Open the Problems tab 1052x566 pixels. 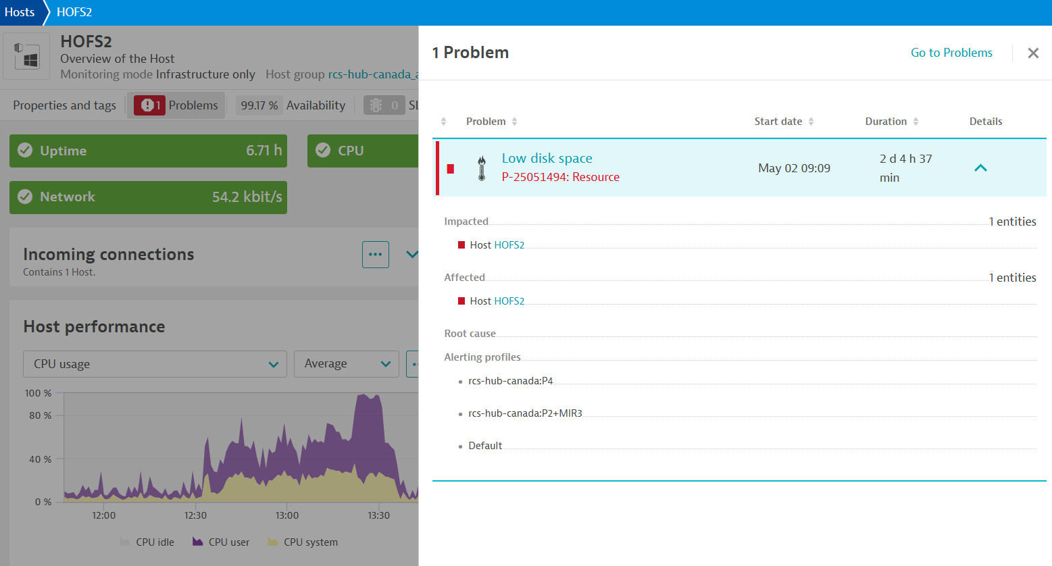coord(176,105)
